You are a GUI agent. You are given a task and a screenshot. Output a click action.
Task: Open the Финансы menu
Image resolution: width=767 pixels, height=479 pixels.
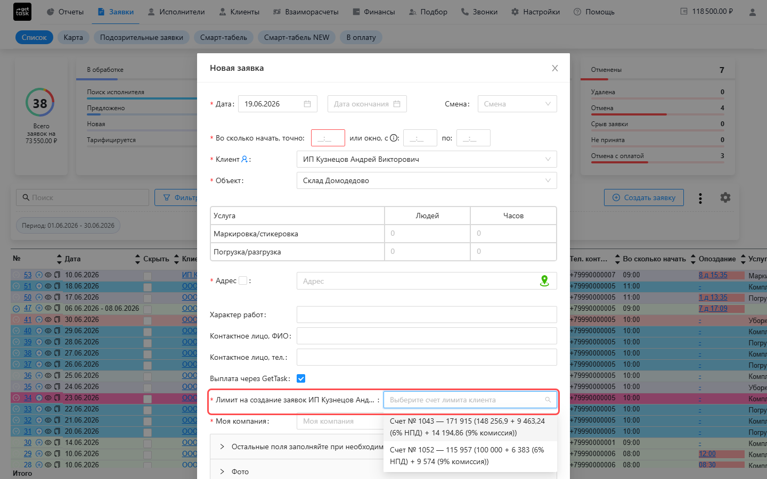[374, 12]
